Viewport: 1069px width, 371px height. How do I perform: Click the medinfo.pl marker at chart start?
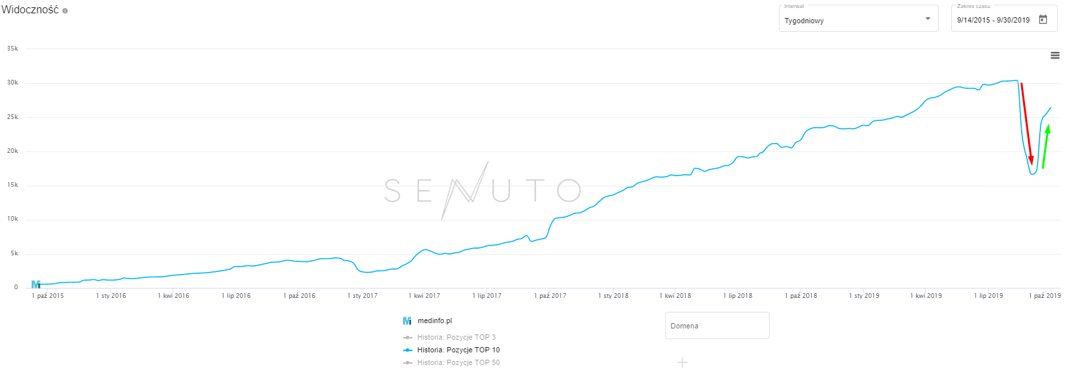click(x=36, y=285)
